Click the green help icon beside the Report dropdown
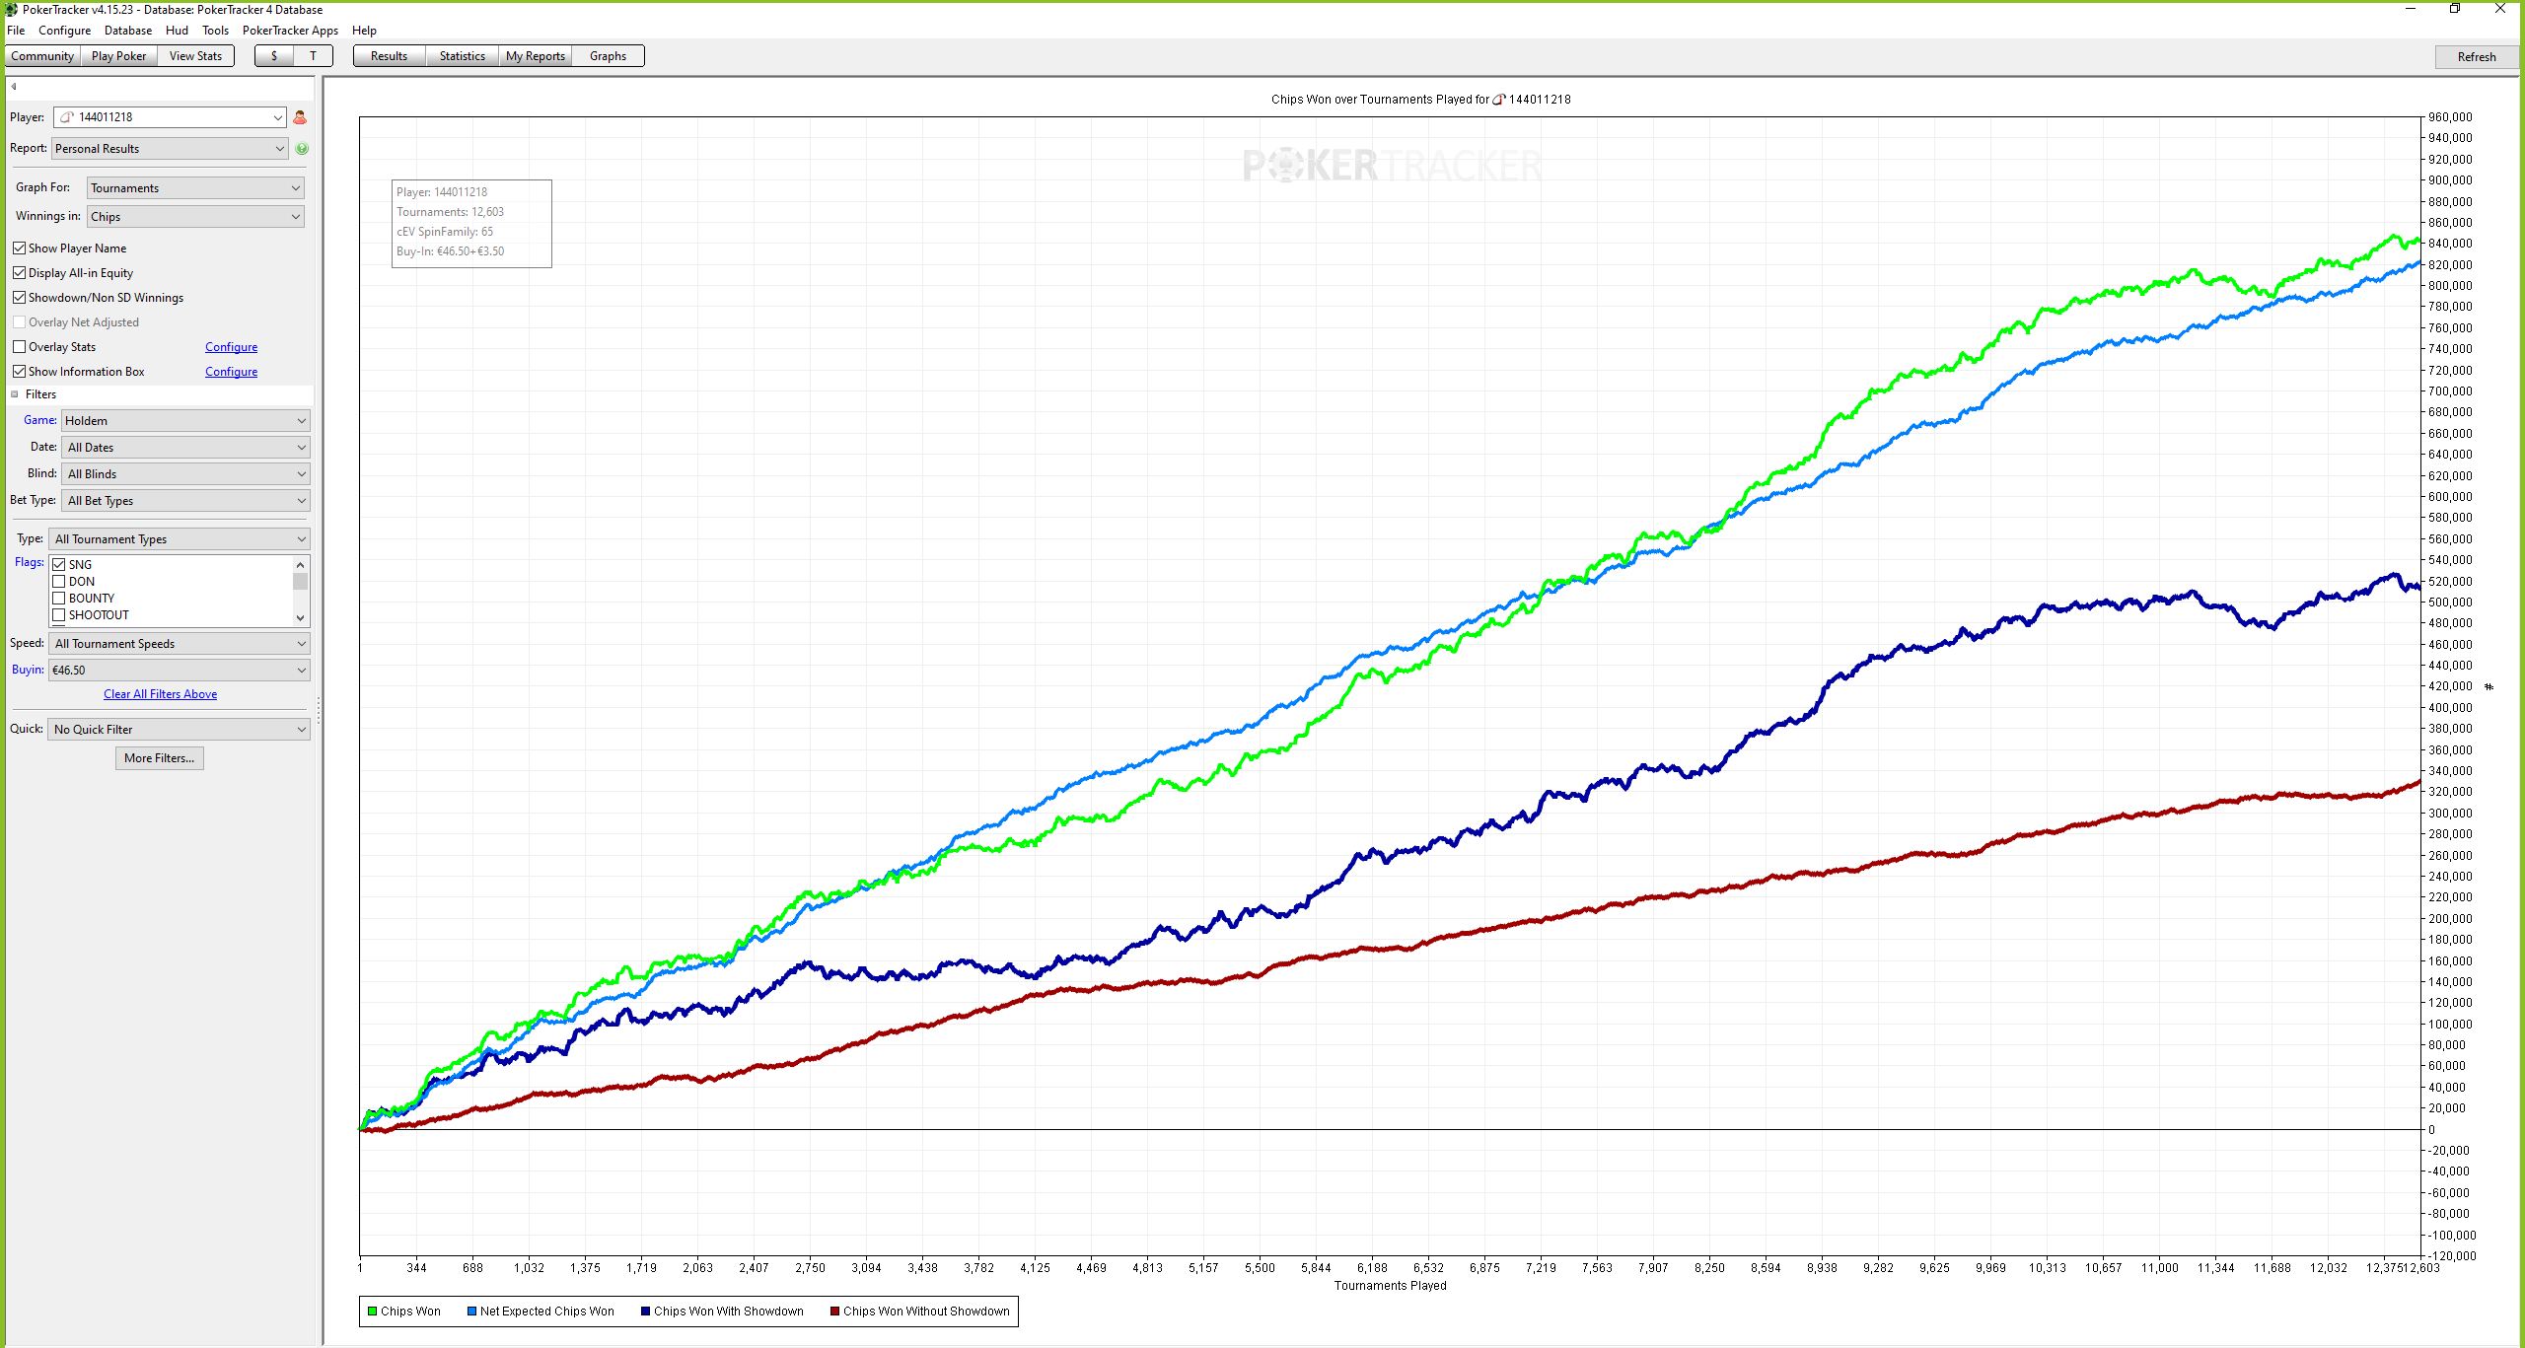This screenshot has width=2525, height=1348. point(302,149)
